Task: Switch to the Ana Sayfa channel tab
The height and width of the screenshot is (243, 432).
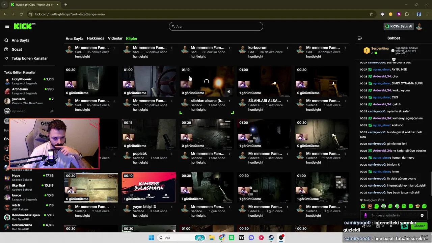Action: [x=74, y=38]
